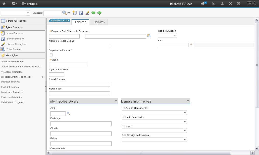Open long description icon beside company name
The width and height of the screenshot is (259, 155).
149,36
